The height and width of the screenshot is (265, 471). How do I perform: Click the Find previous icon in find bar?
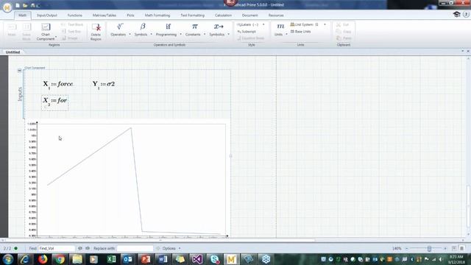(80, 249)
